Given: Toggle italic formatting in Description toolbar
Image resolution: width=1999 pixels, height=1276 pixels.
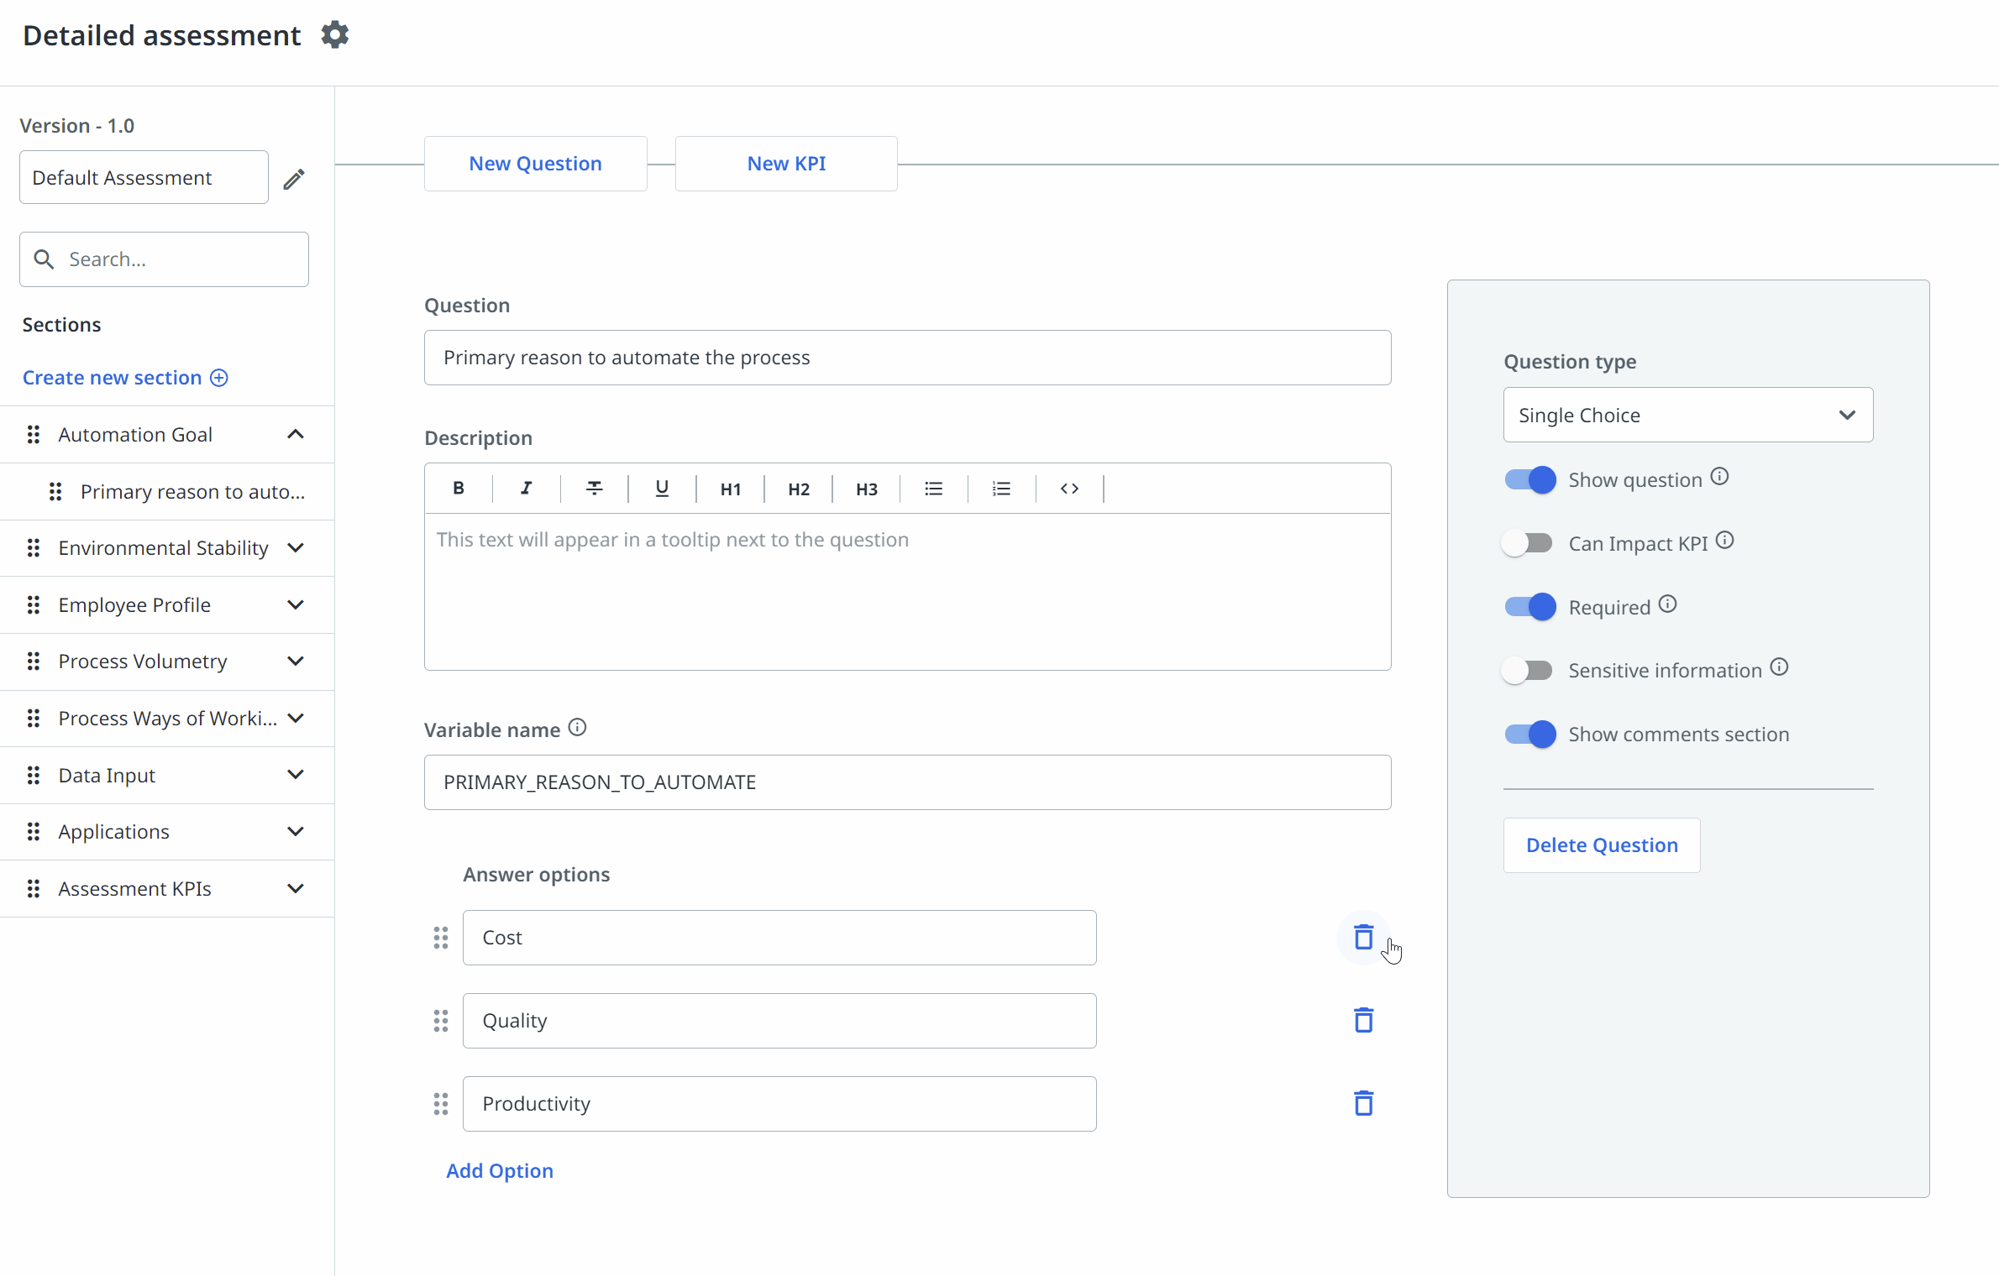Looking at the screenshot, I should tap(527, 489).
